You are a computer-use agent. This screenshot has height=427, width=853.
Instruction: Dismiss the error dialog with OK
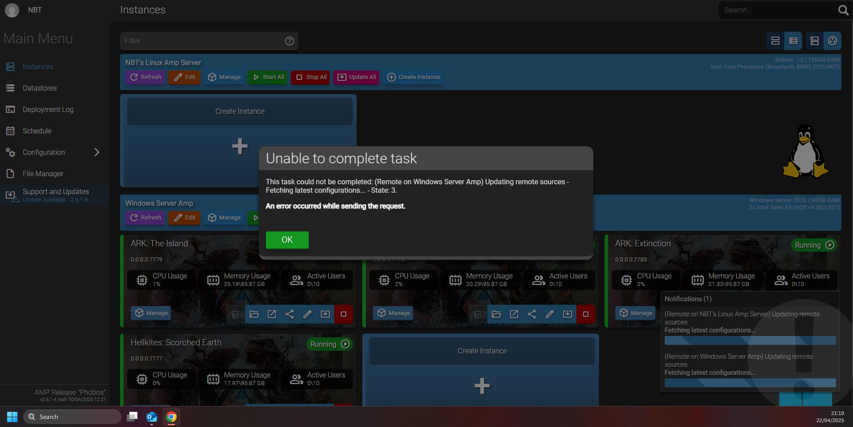pos(287,240)
